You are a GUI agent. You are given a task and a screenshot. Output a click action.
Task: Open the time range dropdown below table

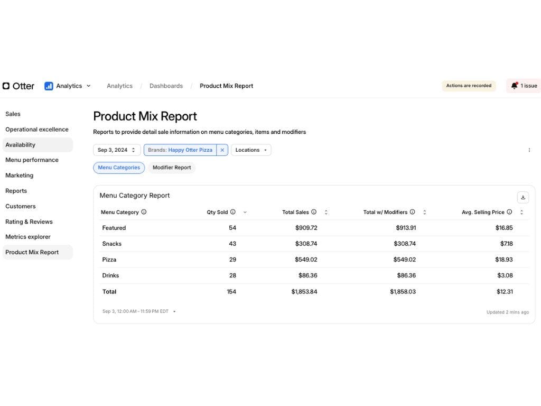click(x=174, y=311)
